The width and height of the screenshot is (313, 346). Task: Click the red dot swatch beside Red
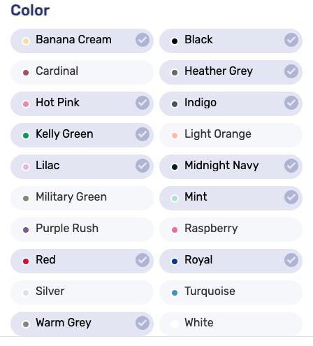point(26,261)
